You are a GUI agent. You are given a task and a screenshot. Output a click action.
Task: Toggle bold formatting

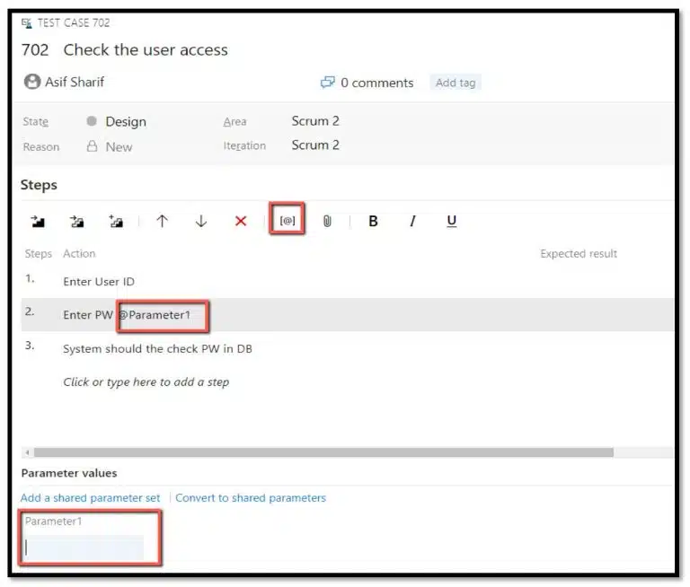click(x=373, y=222)
